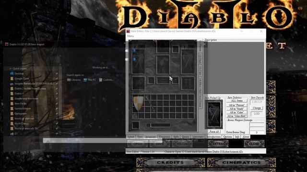Switch to the Options tab

click(228, 137)
